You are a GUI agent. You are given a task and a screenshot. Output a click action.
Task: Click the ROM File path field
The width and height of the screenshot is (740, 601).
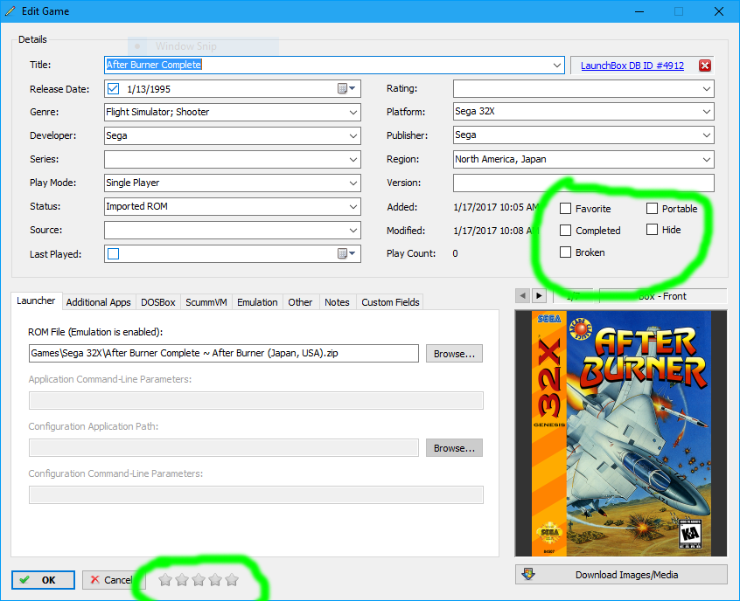224,353
